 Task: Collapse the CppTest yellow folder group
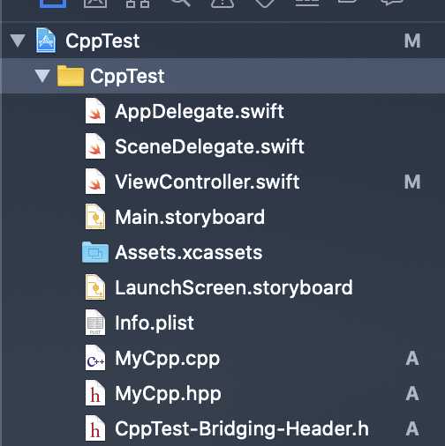[x=42, y=76]
